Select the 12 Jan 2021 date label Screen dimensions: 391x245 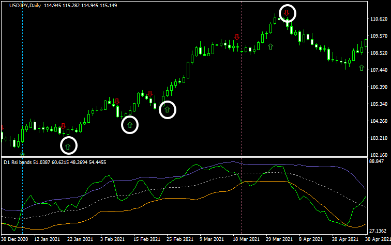point(47,239)
